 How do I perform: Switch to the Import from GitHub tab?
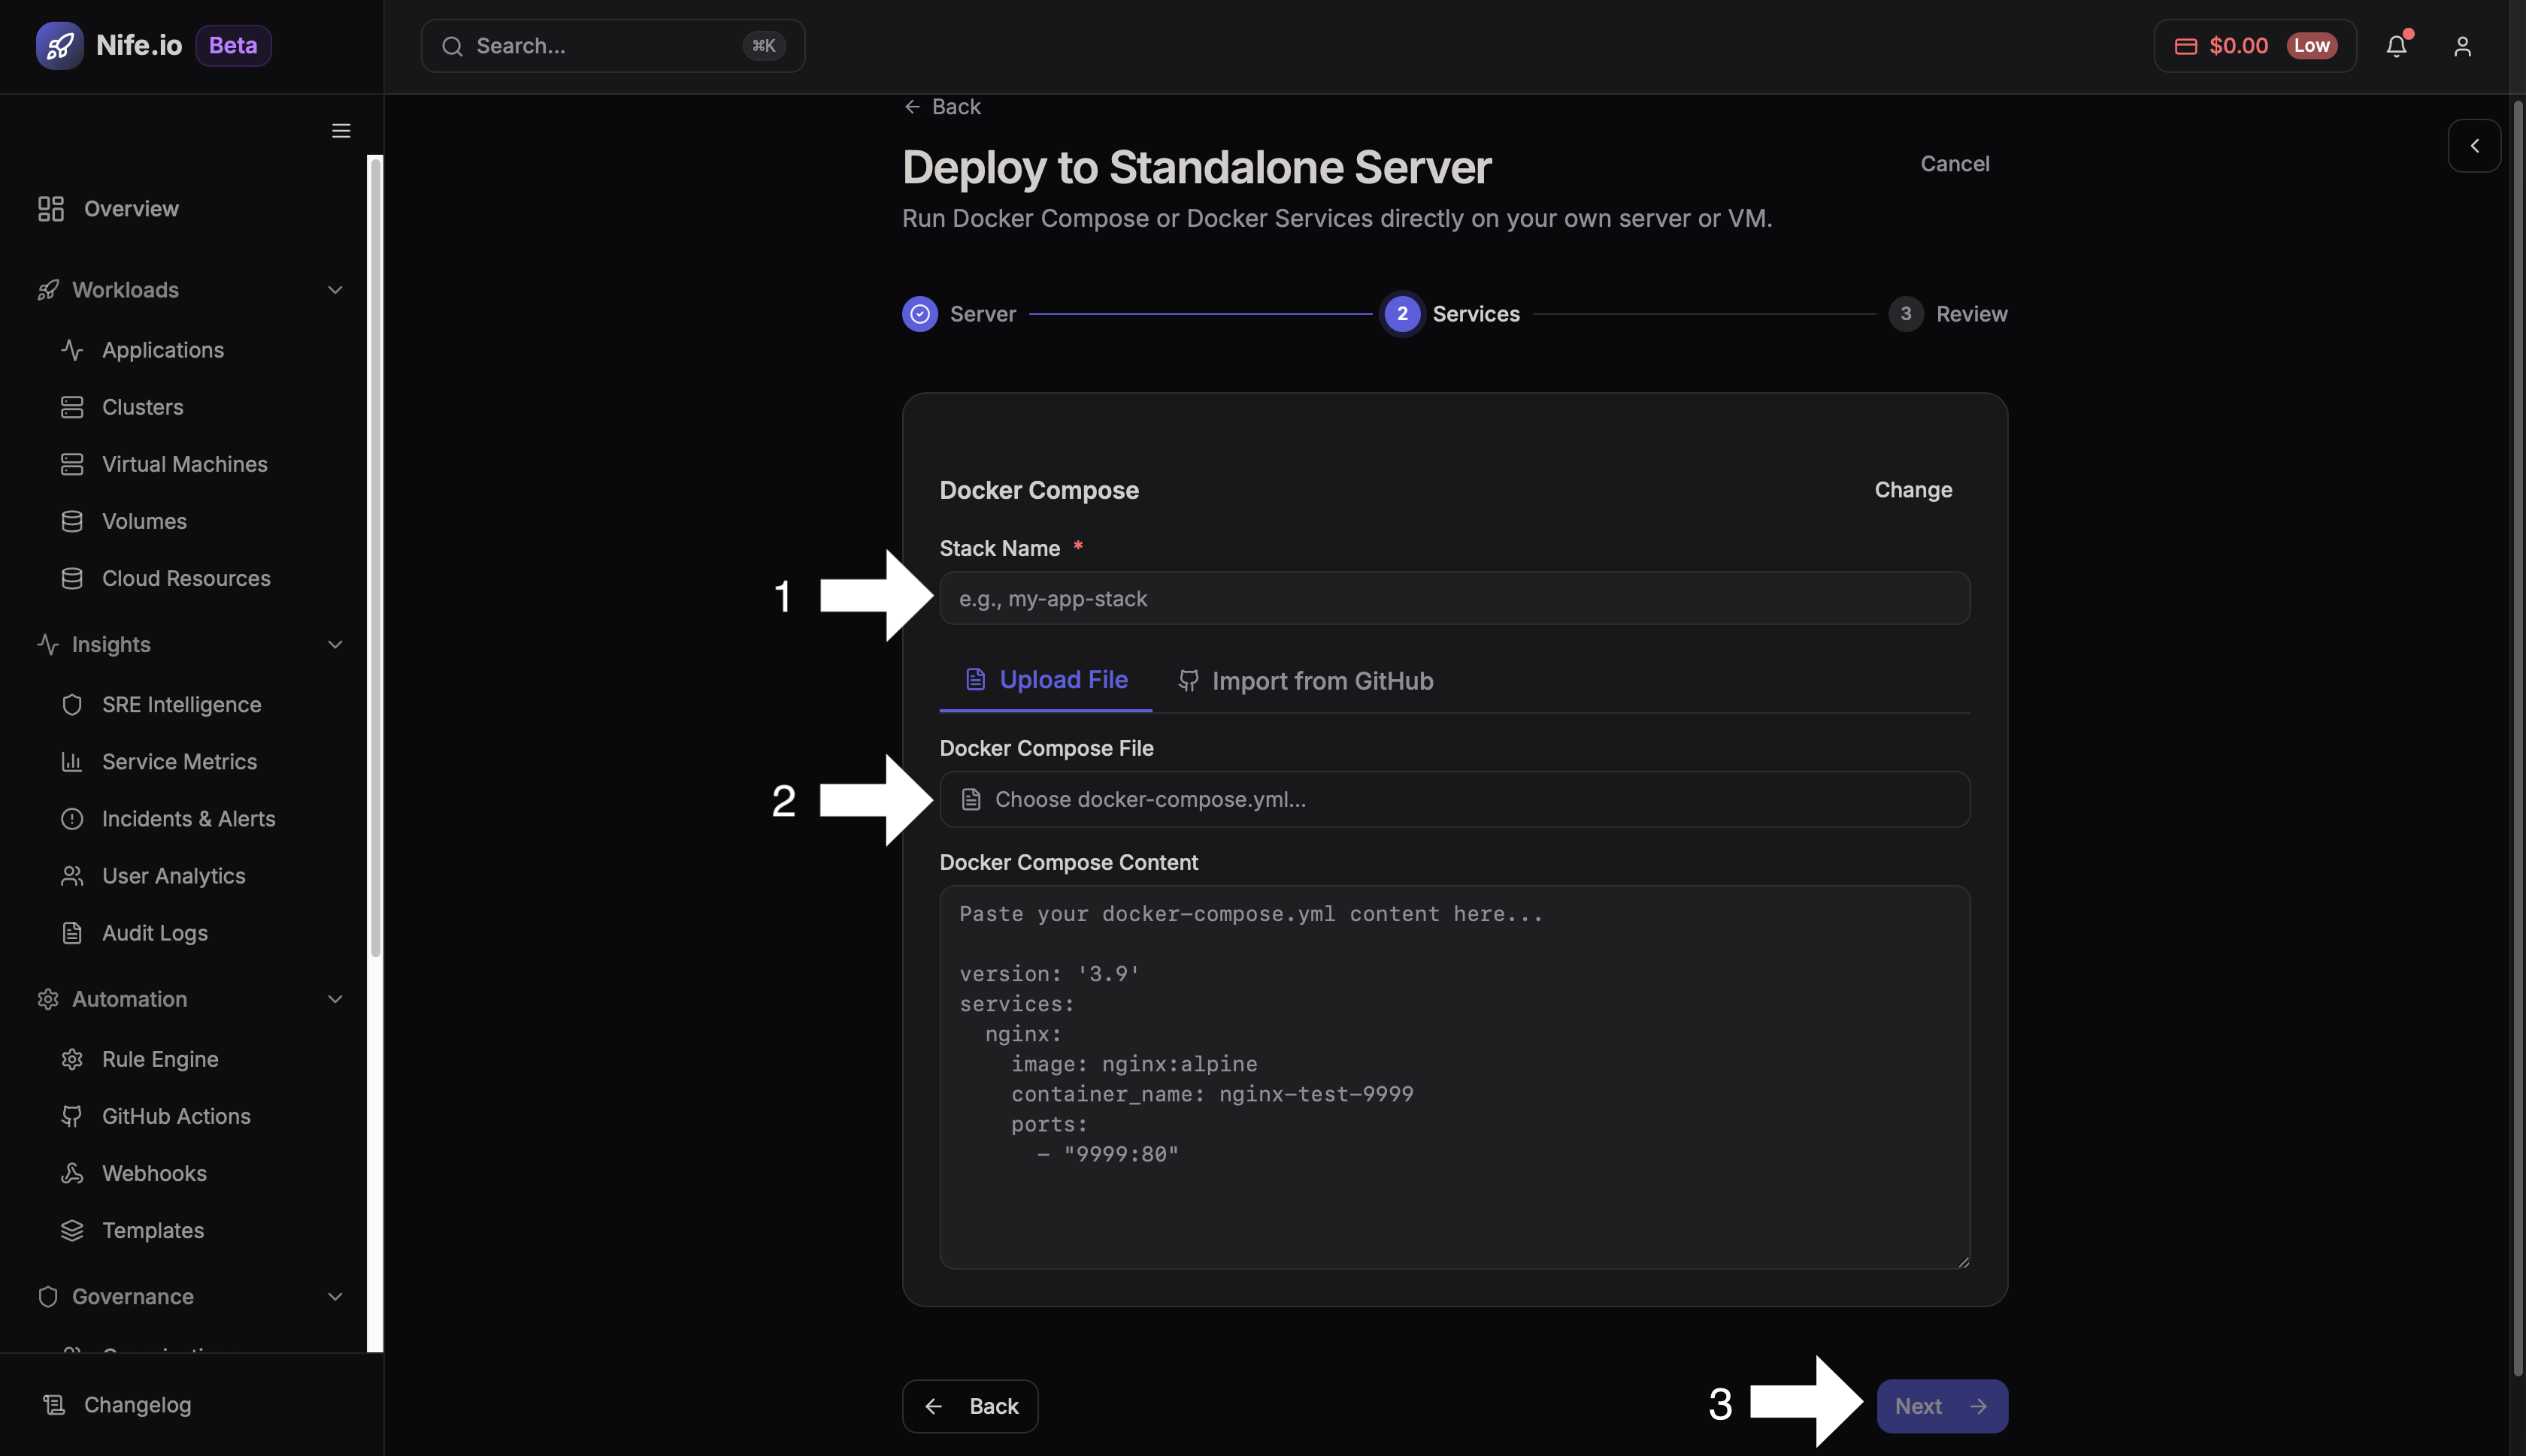pos(1304,681)
